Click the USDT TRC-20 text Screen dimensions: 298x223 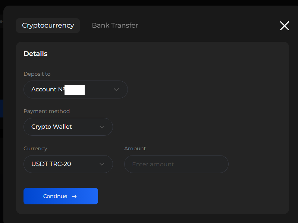tap(51, 164)
